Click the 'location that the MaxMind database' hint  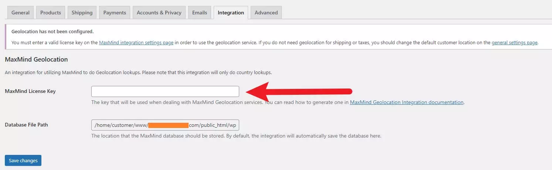(x=236, y=136)
